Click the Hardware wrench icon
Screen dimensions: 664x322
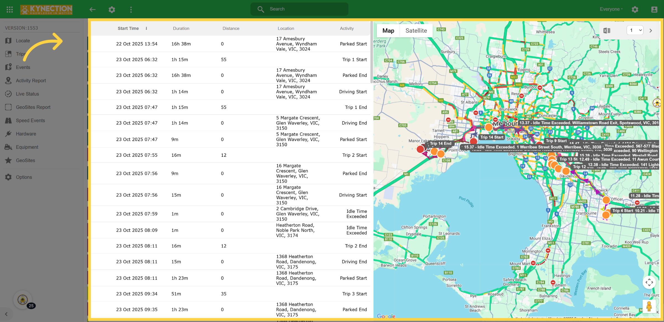point(8,133)
